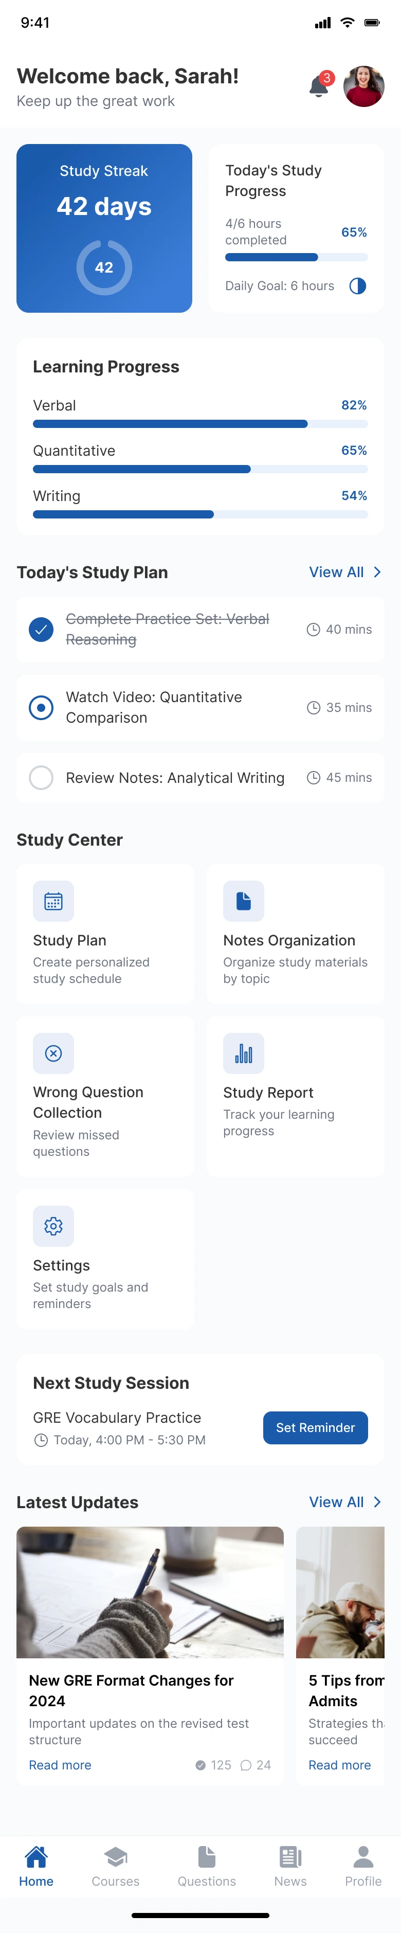Open the GRE Format Changes article thumbnail
The image size is (401, 1933).
(x=150, y=1591)
